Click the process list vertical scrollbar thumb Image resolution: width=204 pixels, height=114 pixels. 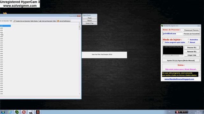coord(79,27)
